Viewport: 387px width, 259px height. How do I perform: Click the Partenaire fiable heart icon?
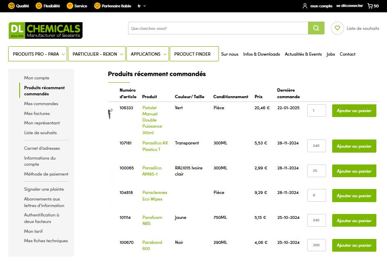(97, 6)
